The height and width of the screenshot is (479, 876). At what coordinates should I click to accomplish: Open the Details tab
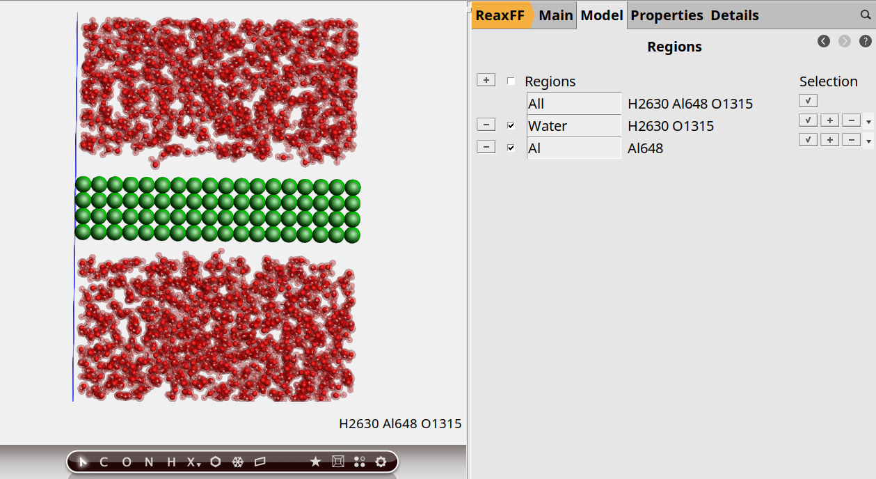[734, 15]
